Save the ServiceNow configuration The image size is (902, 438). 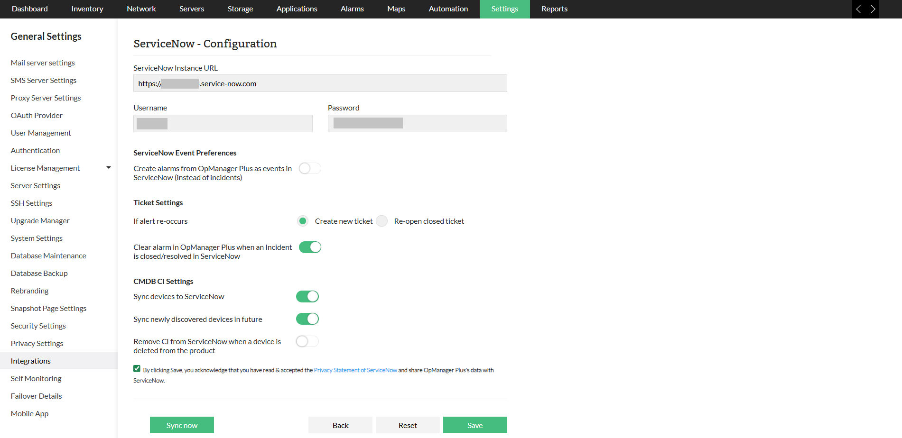pyautogui.click(x=475, y=425)
